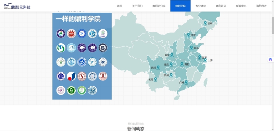Click the 湖北 location marker
274x131 pixels.
[182, 64]
